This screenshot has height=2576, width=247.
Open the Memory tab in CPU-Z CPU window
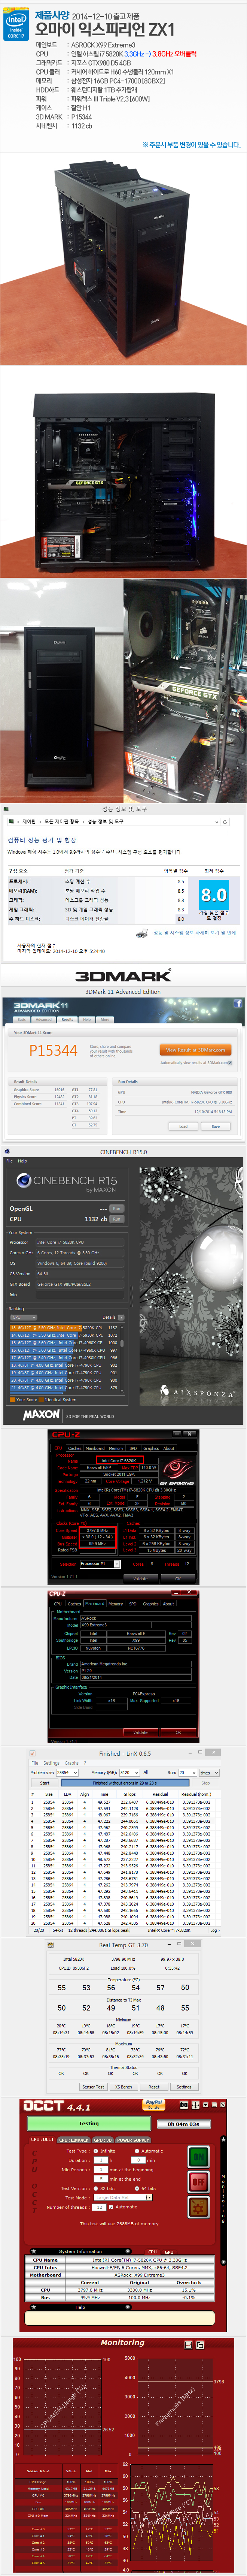point(116,1448)
